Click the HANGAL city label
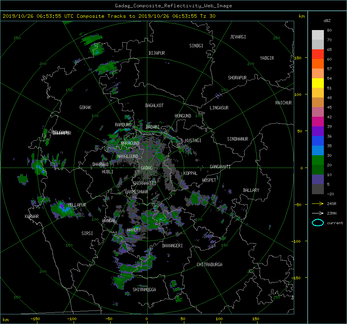 pyautogui.click(x=109, y=221)
